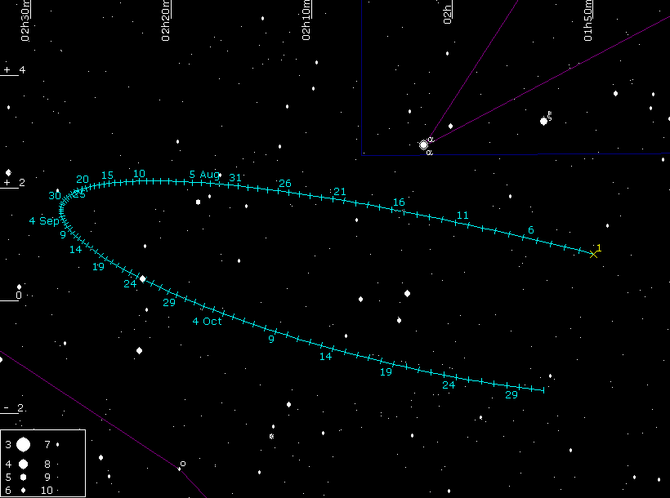Click the legend's magnitude "8" label
Screen dimensions: 670x498
(x=47, y=464)
